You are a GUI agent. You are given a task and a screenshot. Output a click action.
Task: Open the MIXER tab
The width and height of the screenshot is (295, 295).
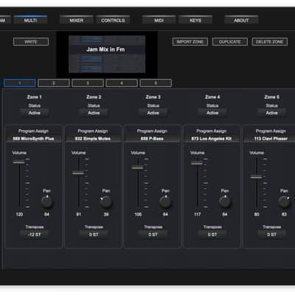tap(77, 20)
